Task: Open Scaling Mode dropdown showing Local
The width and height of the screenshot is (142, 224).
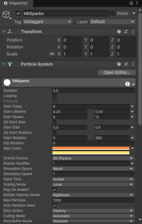Action: [x=93, y=184]
